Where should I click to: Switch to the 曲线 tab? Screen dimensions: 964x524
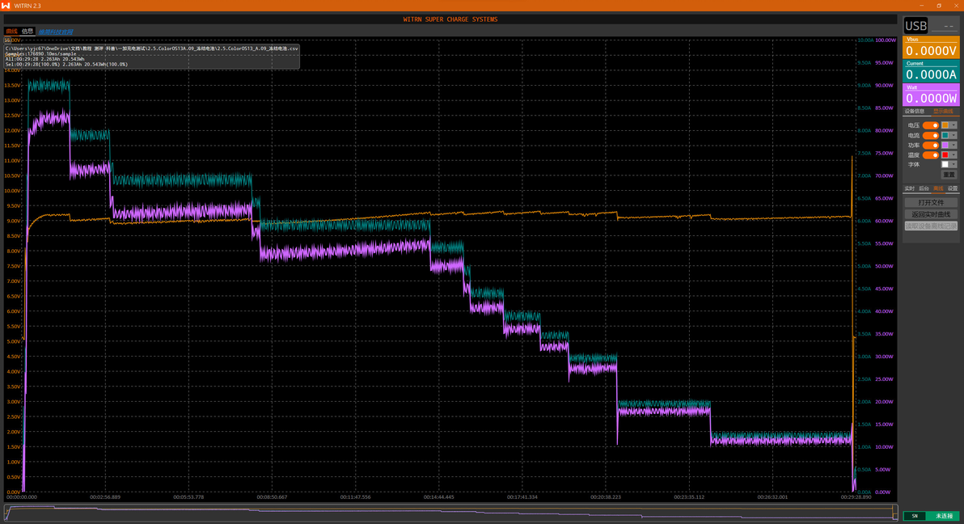click(x=11, y=32)
